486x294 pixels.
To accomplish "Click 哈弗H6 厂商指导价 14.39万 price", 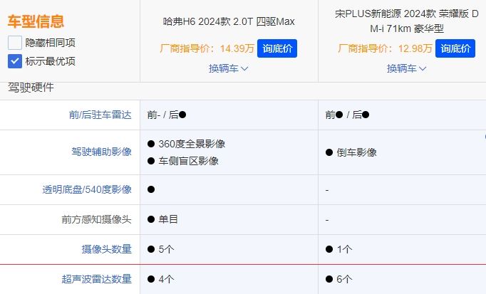I will point(207,48).
